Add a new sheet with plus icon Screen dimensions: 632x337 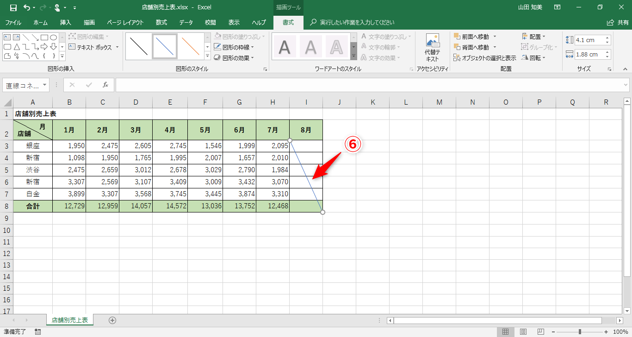tap(112, 320)
